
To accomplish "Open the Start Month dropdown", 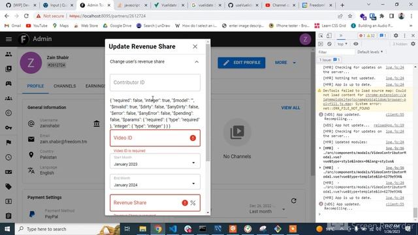I will tap(155, 161).
